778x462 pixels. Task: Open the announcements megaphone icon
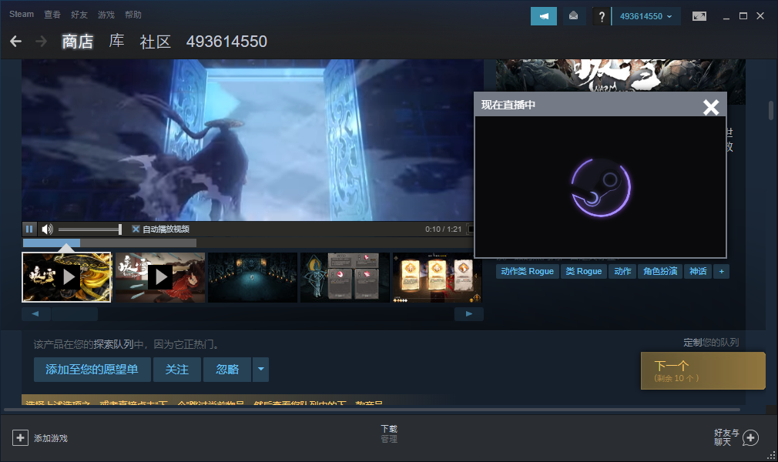tap(544, 16)
